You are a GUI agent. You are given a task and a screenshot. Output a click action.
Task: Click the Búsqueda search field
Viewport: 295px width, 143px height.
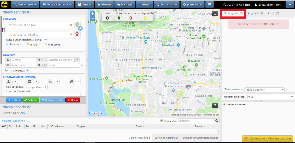[x=196, y=121]
